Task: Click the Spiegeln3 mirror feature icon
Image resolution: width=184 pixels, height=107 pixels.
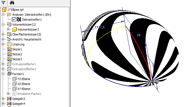Action: coord(9,99)
